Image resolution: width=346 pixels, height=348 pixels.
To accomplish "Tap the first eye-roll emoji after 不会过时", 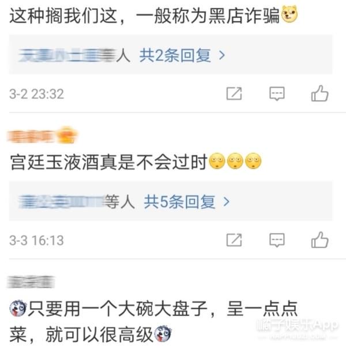I will [217, 161].
